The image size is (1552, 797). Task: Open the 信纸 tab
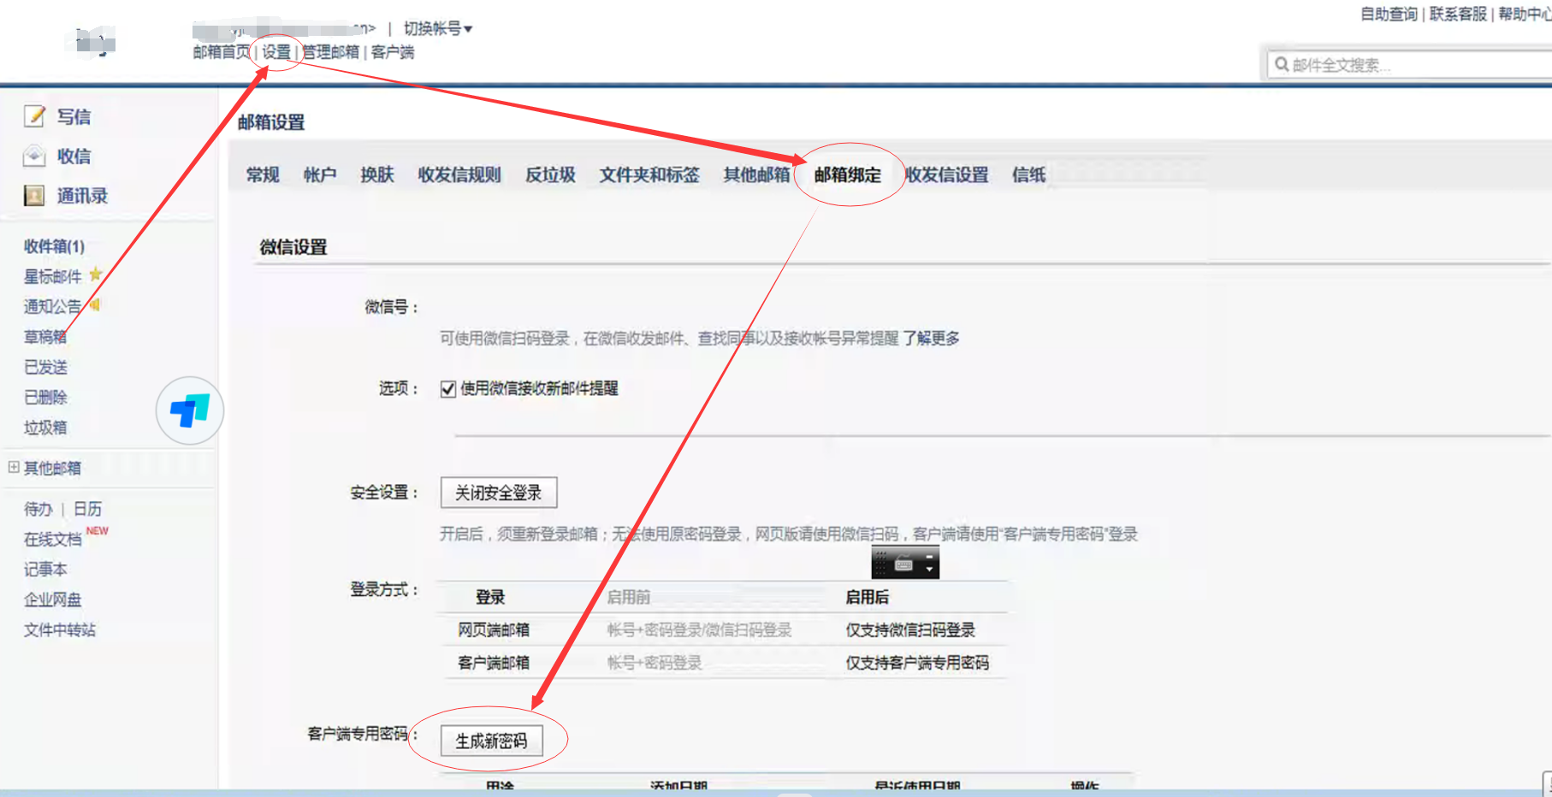click(1029, 174)
